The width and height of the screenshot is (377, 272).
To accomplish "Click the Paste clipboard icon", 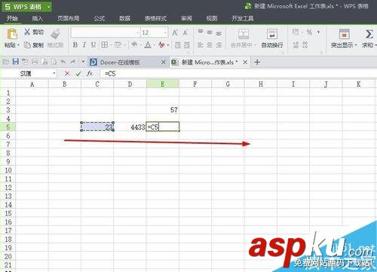I will 12,34.
